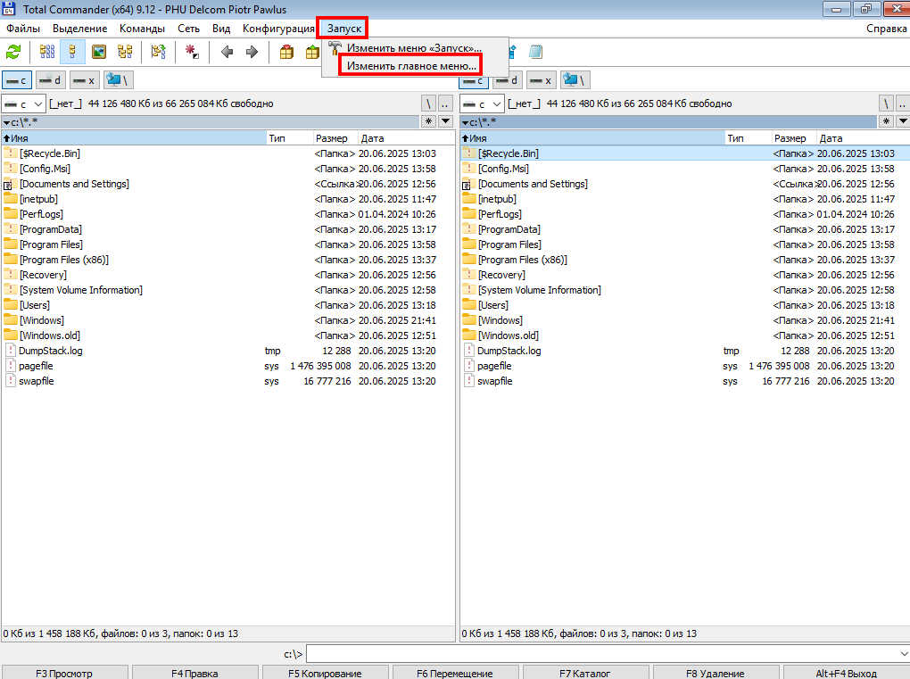Click F3 Просмотр button
The width and height of the screenshot is (910, 679).
click(x=64, y=673)
